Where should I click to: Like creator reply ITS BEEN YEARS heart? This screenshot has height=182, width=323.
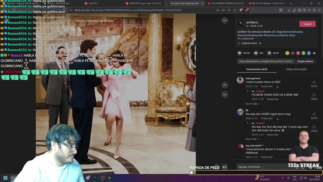point(314,95)
